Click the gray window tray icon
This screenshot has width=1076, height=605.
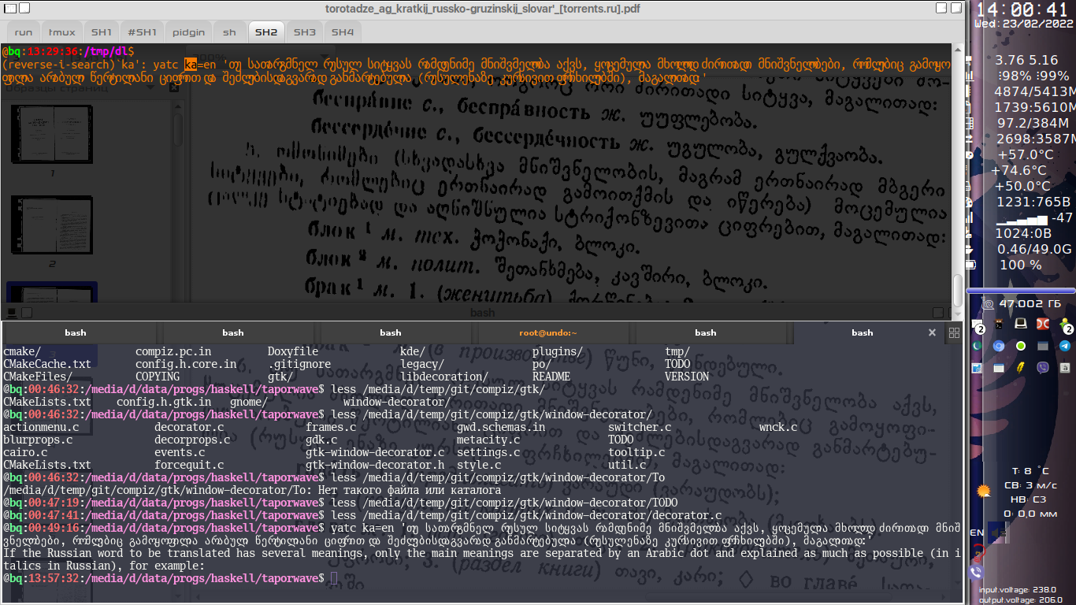tap(1042, 346)
